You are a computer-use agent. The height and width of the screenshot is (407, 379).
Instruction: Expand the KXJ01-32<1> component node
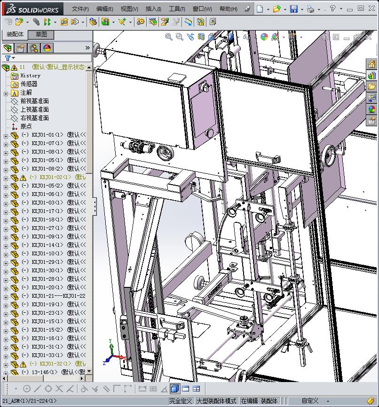[6, 365]
